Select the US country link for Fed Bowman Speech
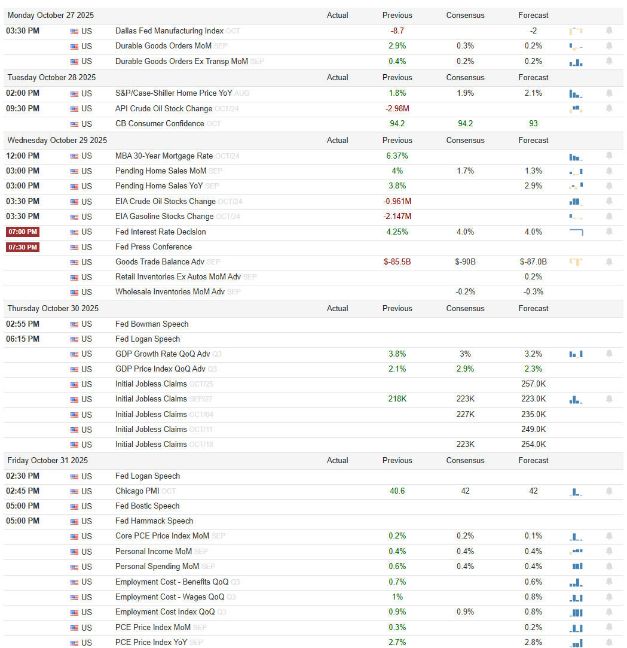Image resolution: width=627 pixels, height=648 pixels. tap(87, 324)
